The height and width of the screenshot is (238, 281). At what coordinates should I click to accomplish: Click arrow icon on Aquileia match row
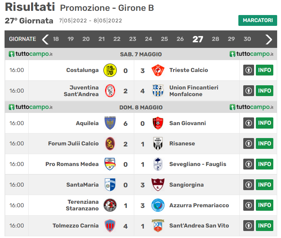tap(248, 123)
